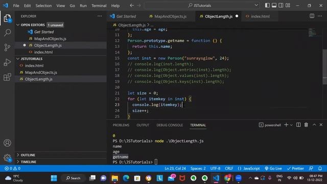
Task: Click the editor vertical scrollbar
Action: [325, 67]
